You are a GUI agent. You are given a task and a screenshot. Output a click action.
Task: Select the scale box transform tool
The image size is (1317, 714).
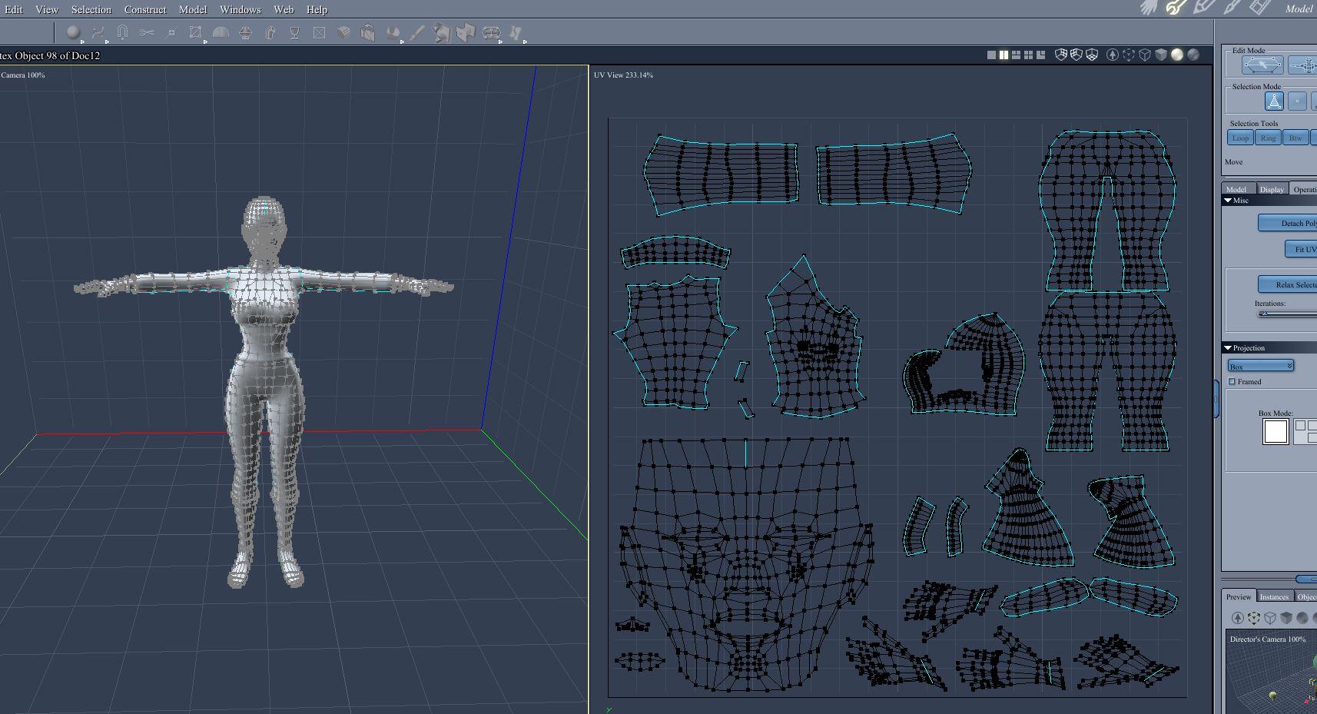click(196, 32)
